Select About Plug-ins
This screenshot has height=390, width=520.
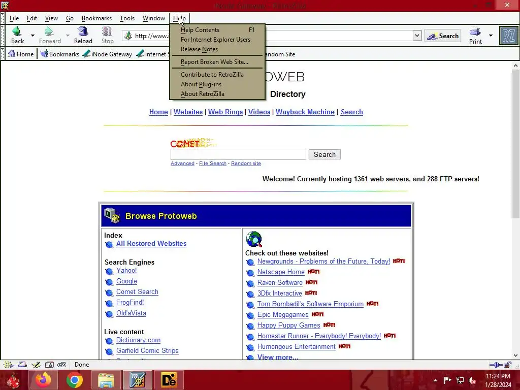(217, 84)
